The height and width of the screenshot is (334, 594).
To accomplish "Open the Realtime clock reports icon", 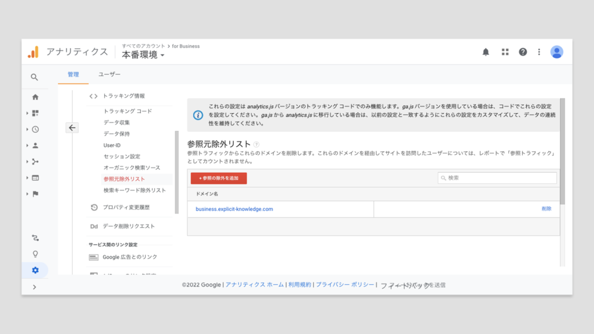I will tap(35, 129).
